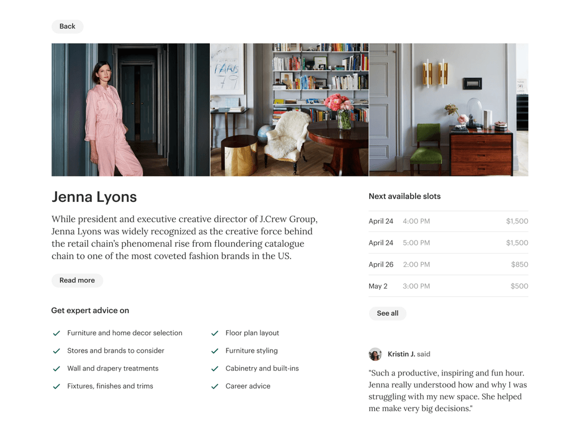This screenshot has width=580, height=443.
Task: Click checkmark beside Stores and brands to consider
Action: click(57, 351)
